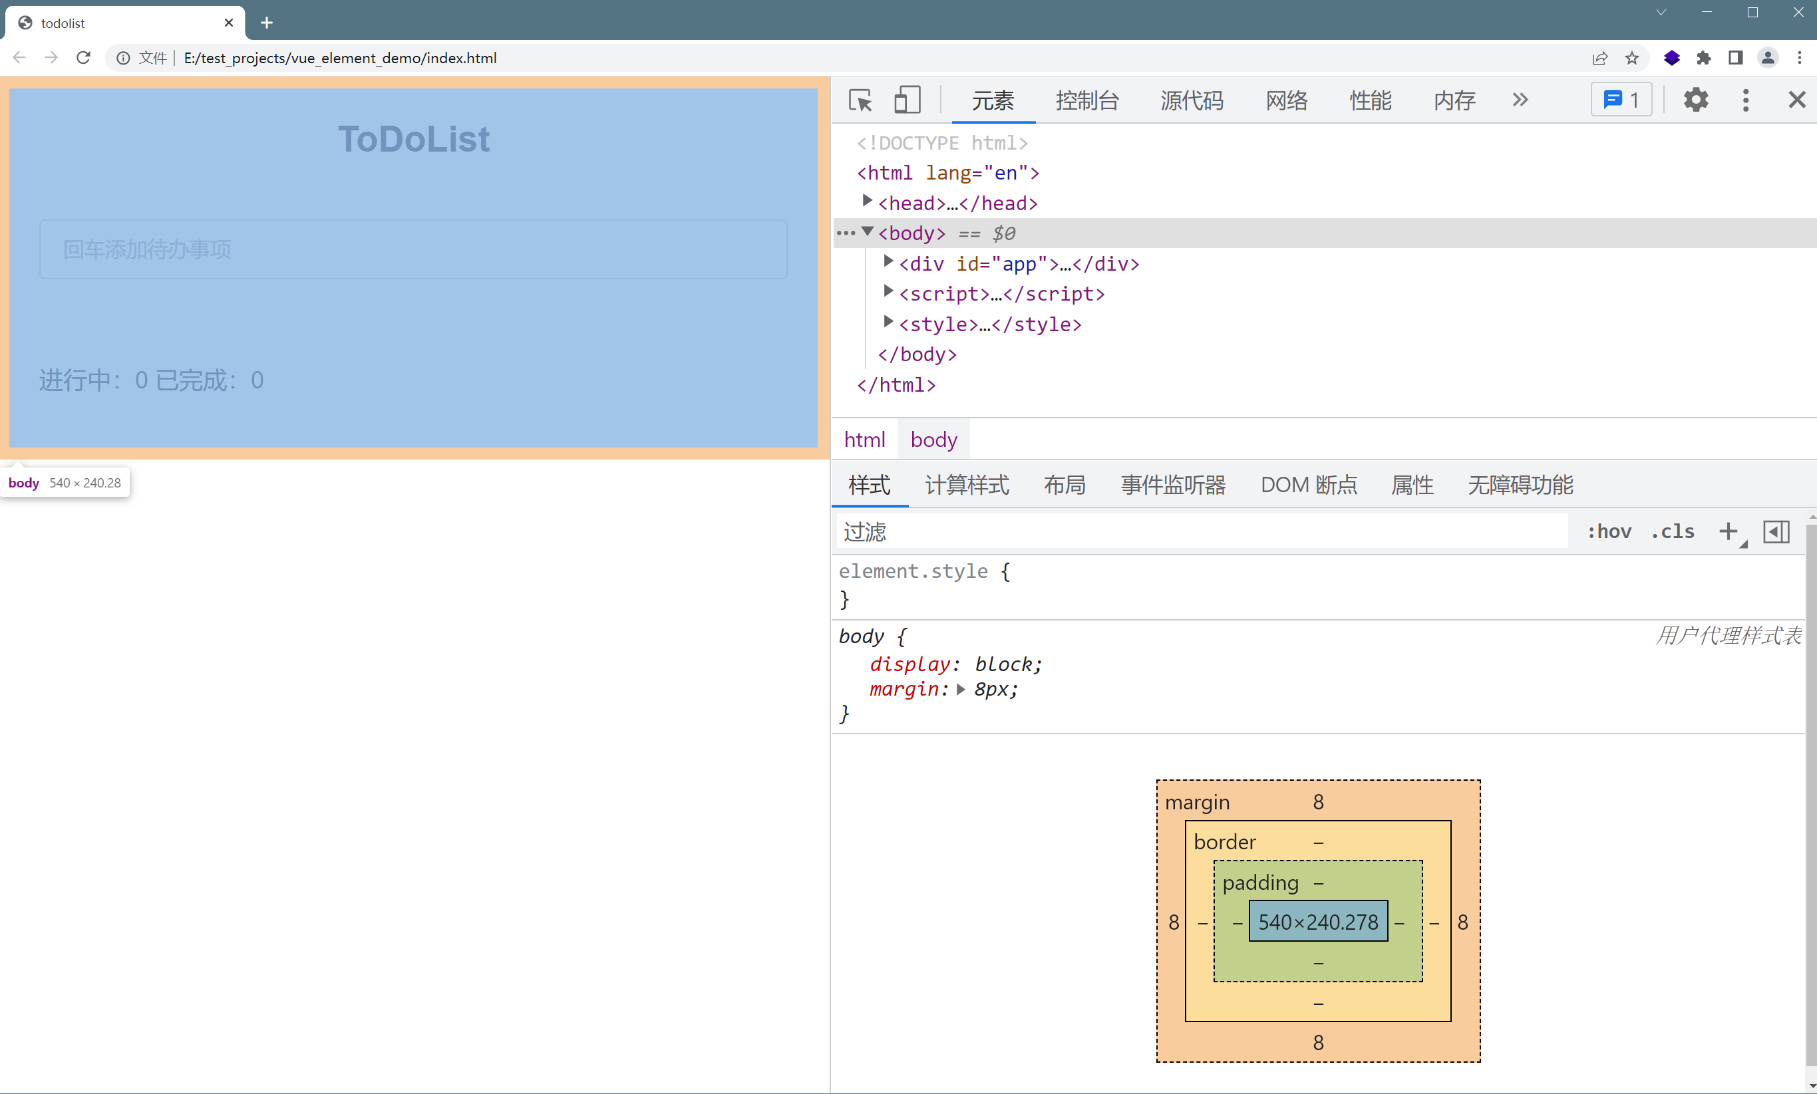Screen dimensions: 1817x1094
Task: Add a new style rule with the plus icon
Action: point(1729,531)
